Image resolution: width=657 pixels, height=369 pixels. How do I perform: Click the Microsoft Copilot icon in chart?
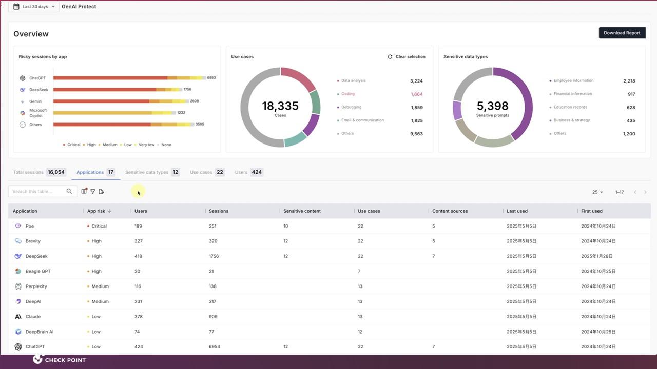click(23, 113)
